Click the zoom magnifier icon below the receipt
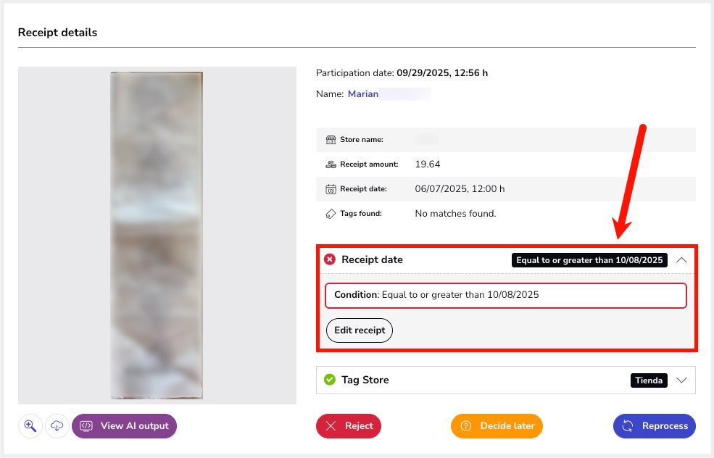714x458 pixels. tap(30, 426)
